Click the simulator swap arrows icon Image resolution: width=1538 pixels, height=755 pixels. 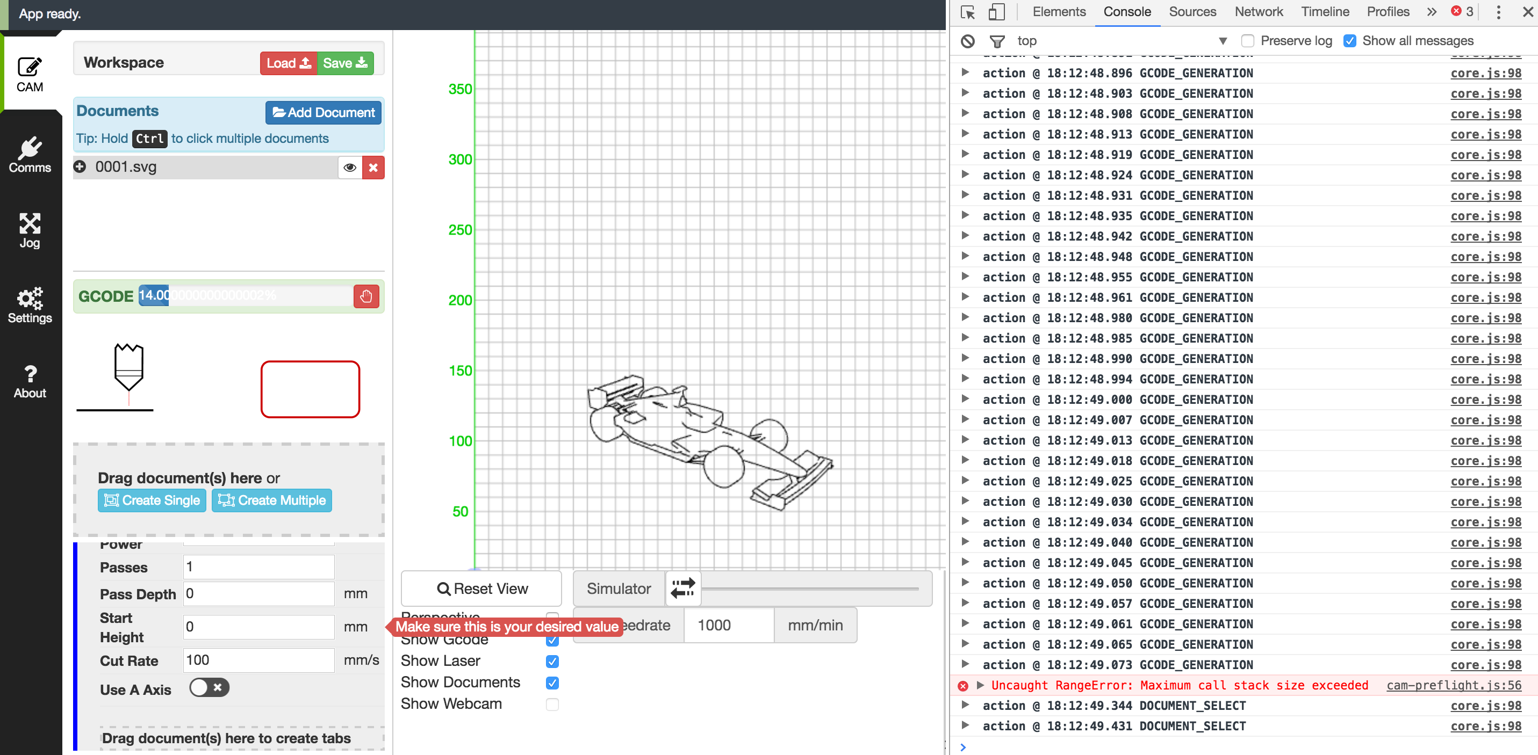tap(682, 588)
